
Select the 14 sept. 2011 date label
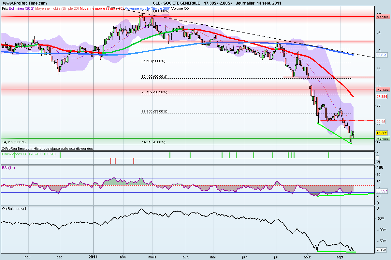[269, 3]
